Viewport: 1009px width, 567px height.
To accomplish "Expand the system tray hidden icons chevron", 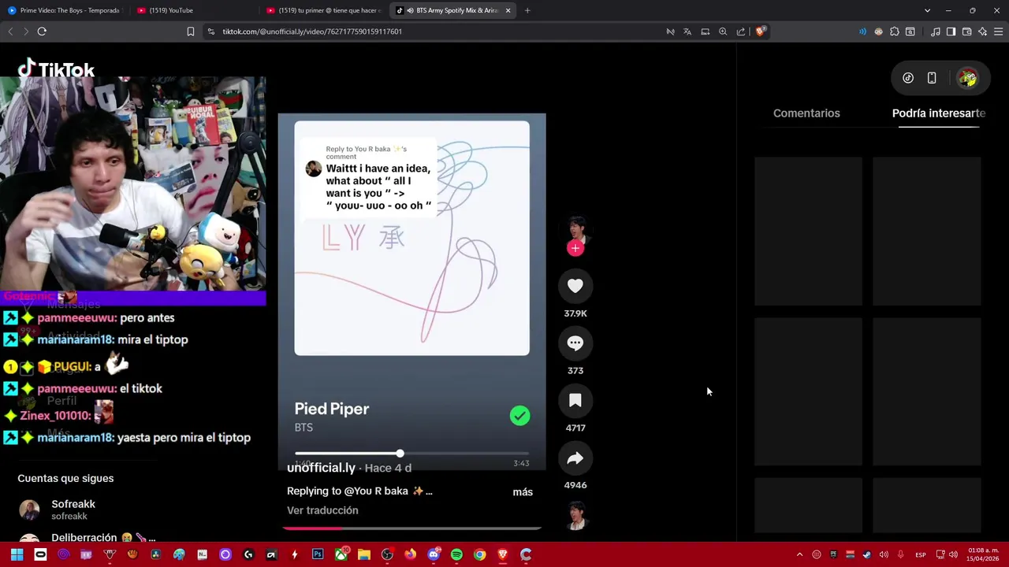I will [799, 554].
